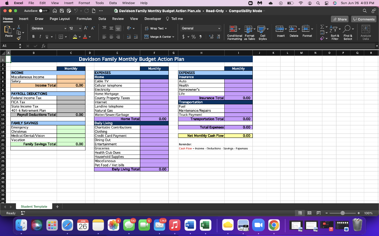Expand Merge & Center options arrow
Screen dimensions: 379x236
173,37
